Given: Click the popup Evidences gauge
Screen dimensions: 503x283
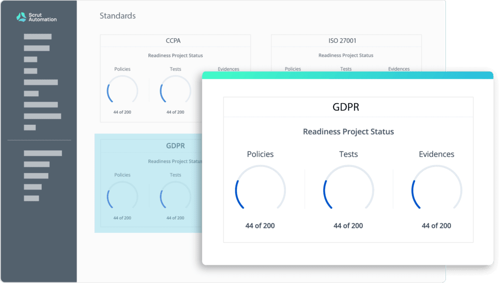Looking at the screenshot, I should click(437, 187).
